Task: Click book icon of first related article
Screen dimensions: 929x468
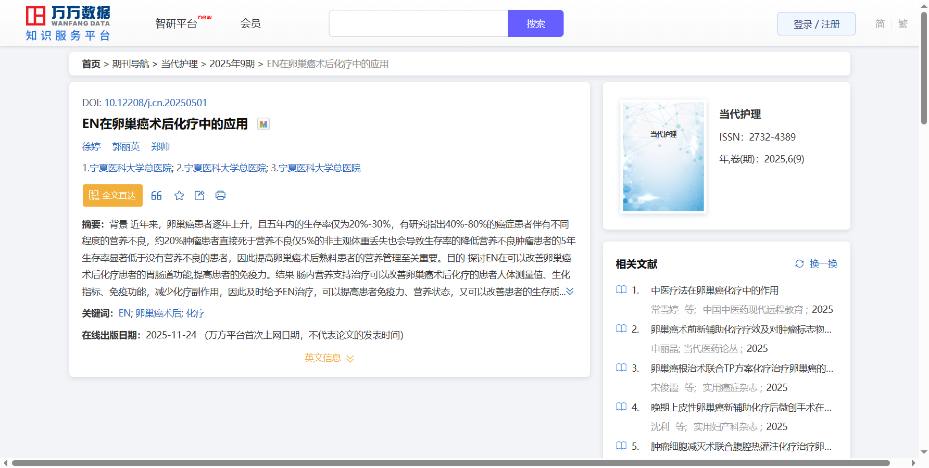Action: tap(621, 290)
